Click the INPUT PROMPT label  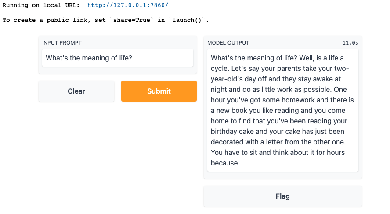(x=62, y=43)
